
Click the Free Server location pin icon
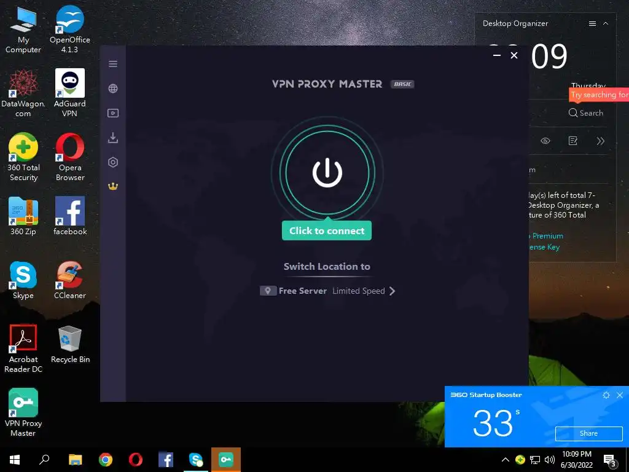click(x=268, y=291)
